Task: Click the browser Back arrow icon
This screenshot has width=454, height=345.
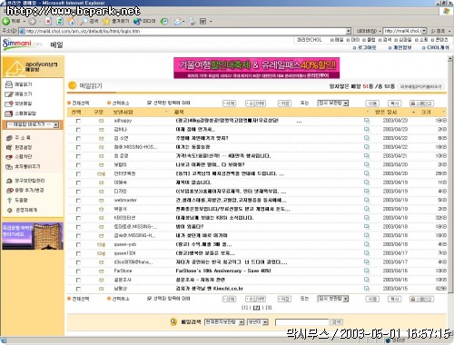Action: click(6, 21)
